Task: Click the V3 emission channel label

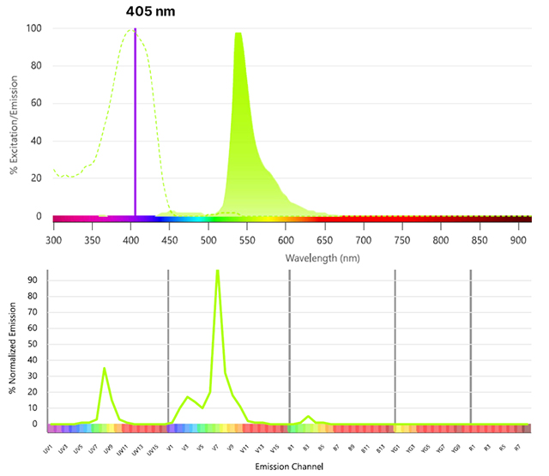Action: pyautogui.click(x=185, y=448)
